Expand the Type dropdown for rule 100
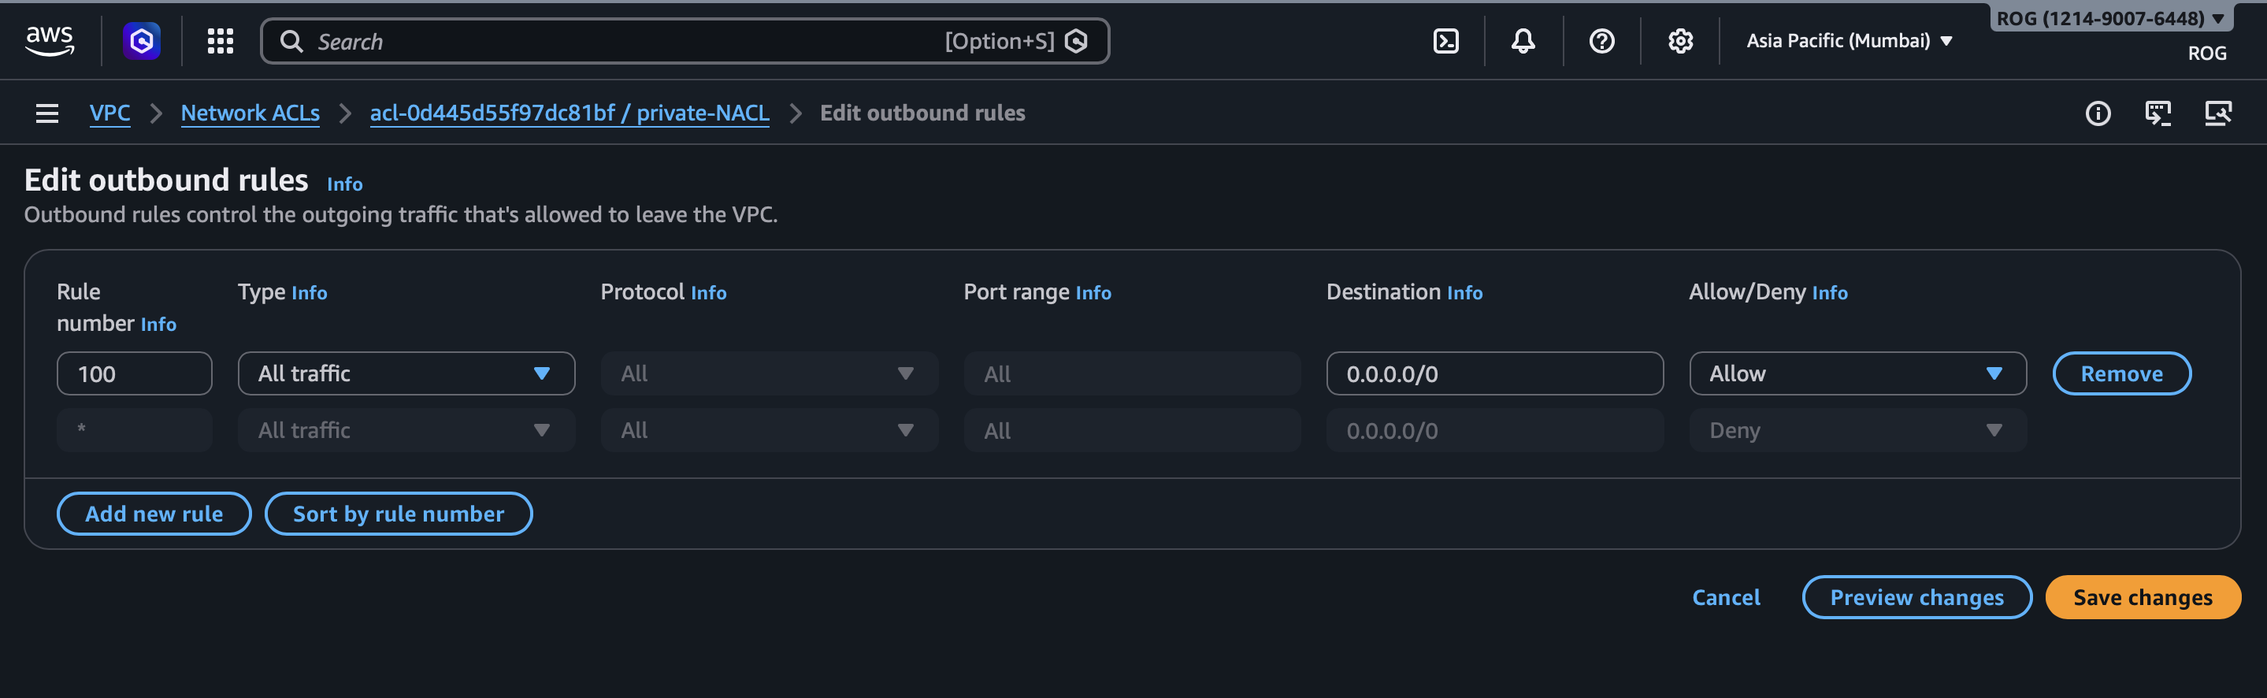 pyautogui.click(x=406, y=373)
